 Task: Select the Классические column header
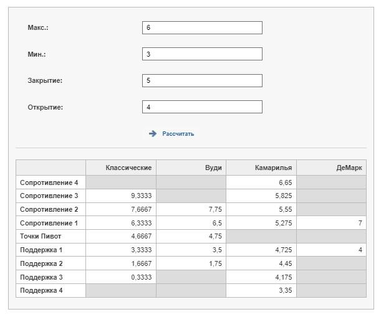coord(128,168)
